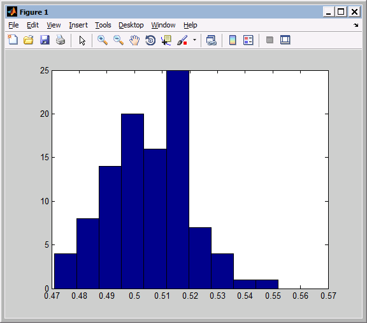Click the histogram bar with height 16
Screen dimensions: 367x323
click(x=155, y=219)
